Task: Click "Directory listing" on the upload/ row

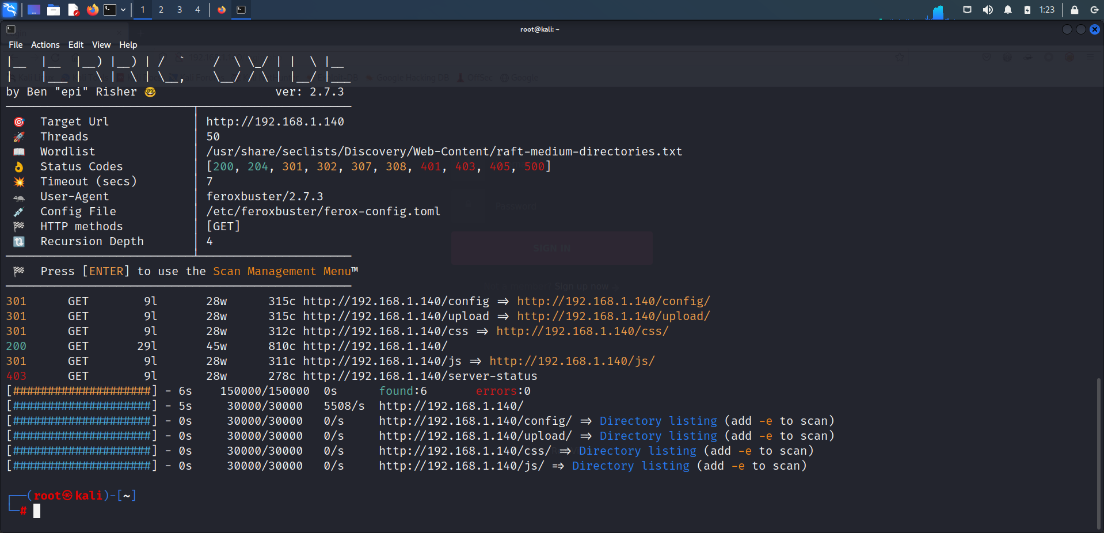Action: pos(658,436)
